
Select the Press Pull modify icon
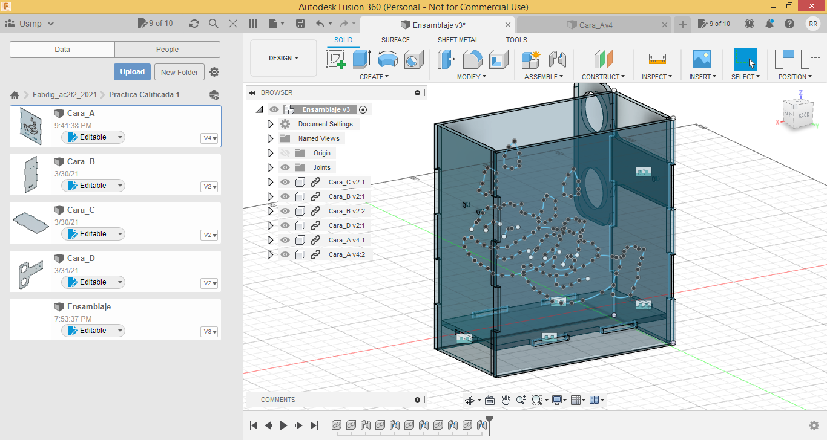pyautogui.click(x=447, y=59)
